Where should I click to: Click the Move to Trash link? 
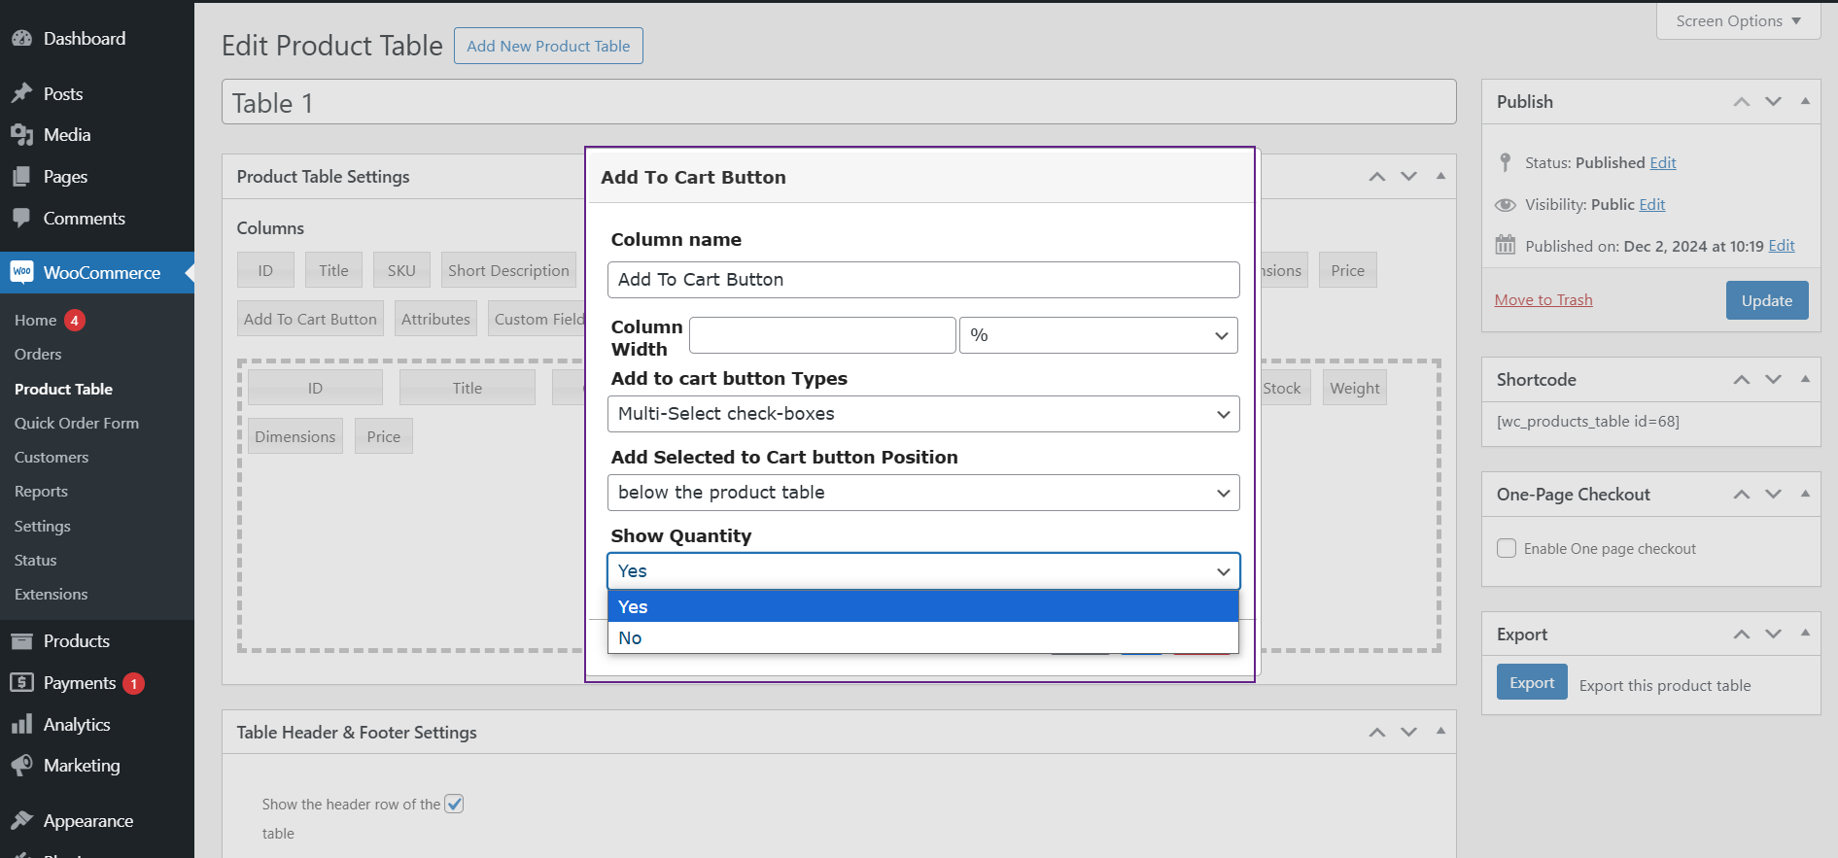(x=1543, y=300)
